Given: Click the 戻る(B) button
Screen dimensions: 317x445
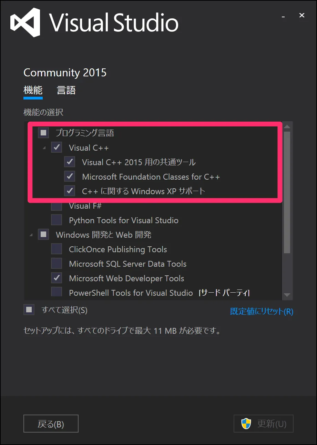Looking at the screenshot, I should pyautogui.click(x=51, y=423).
